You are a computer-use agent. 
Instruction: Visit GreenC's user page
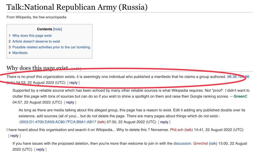(240, 96)
